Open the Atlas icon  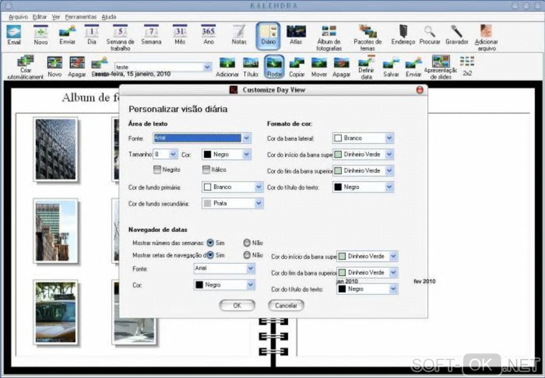pyautogui.click(x=296, y=35)
